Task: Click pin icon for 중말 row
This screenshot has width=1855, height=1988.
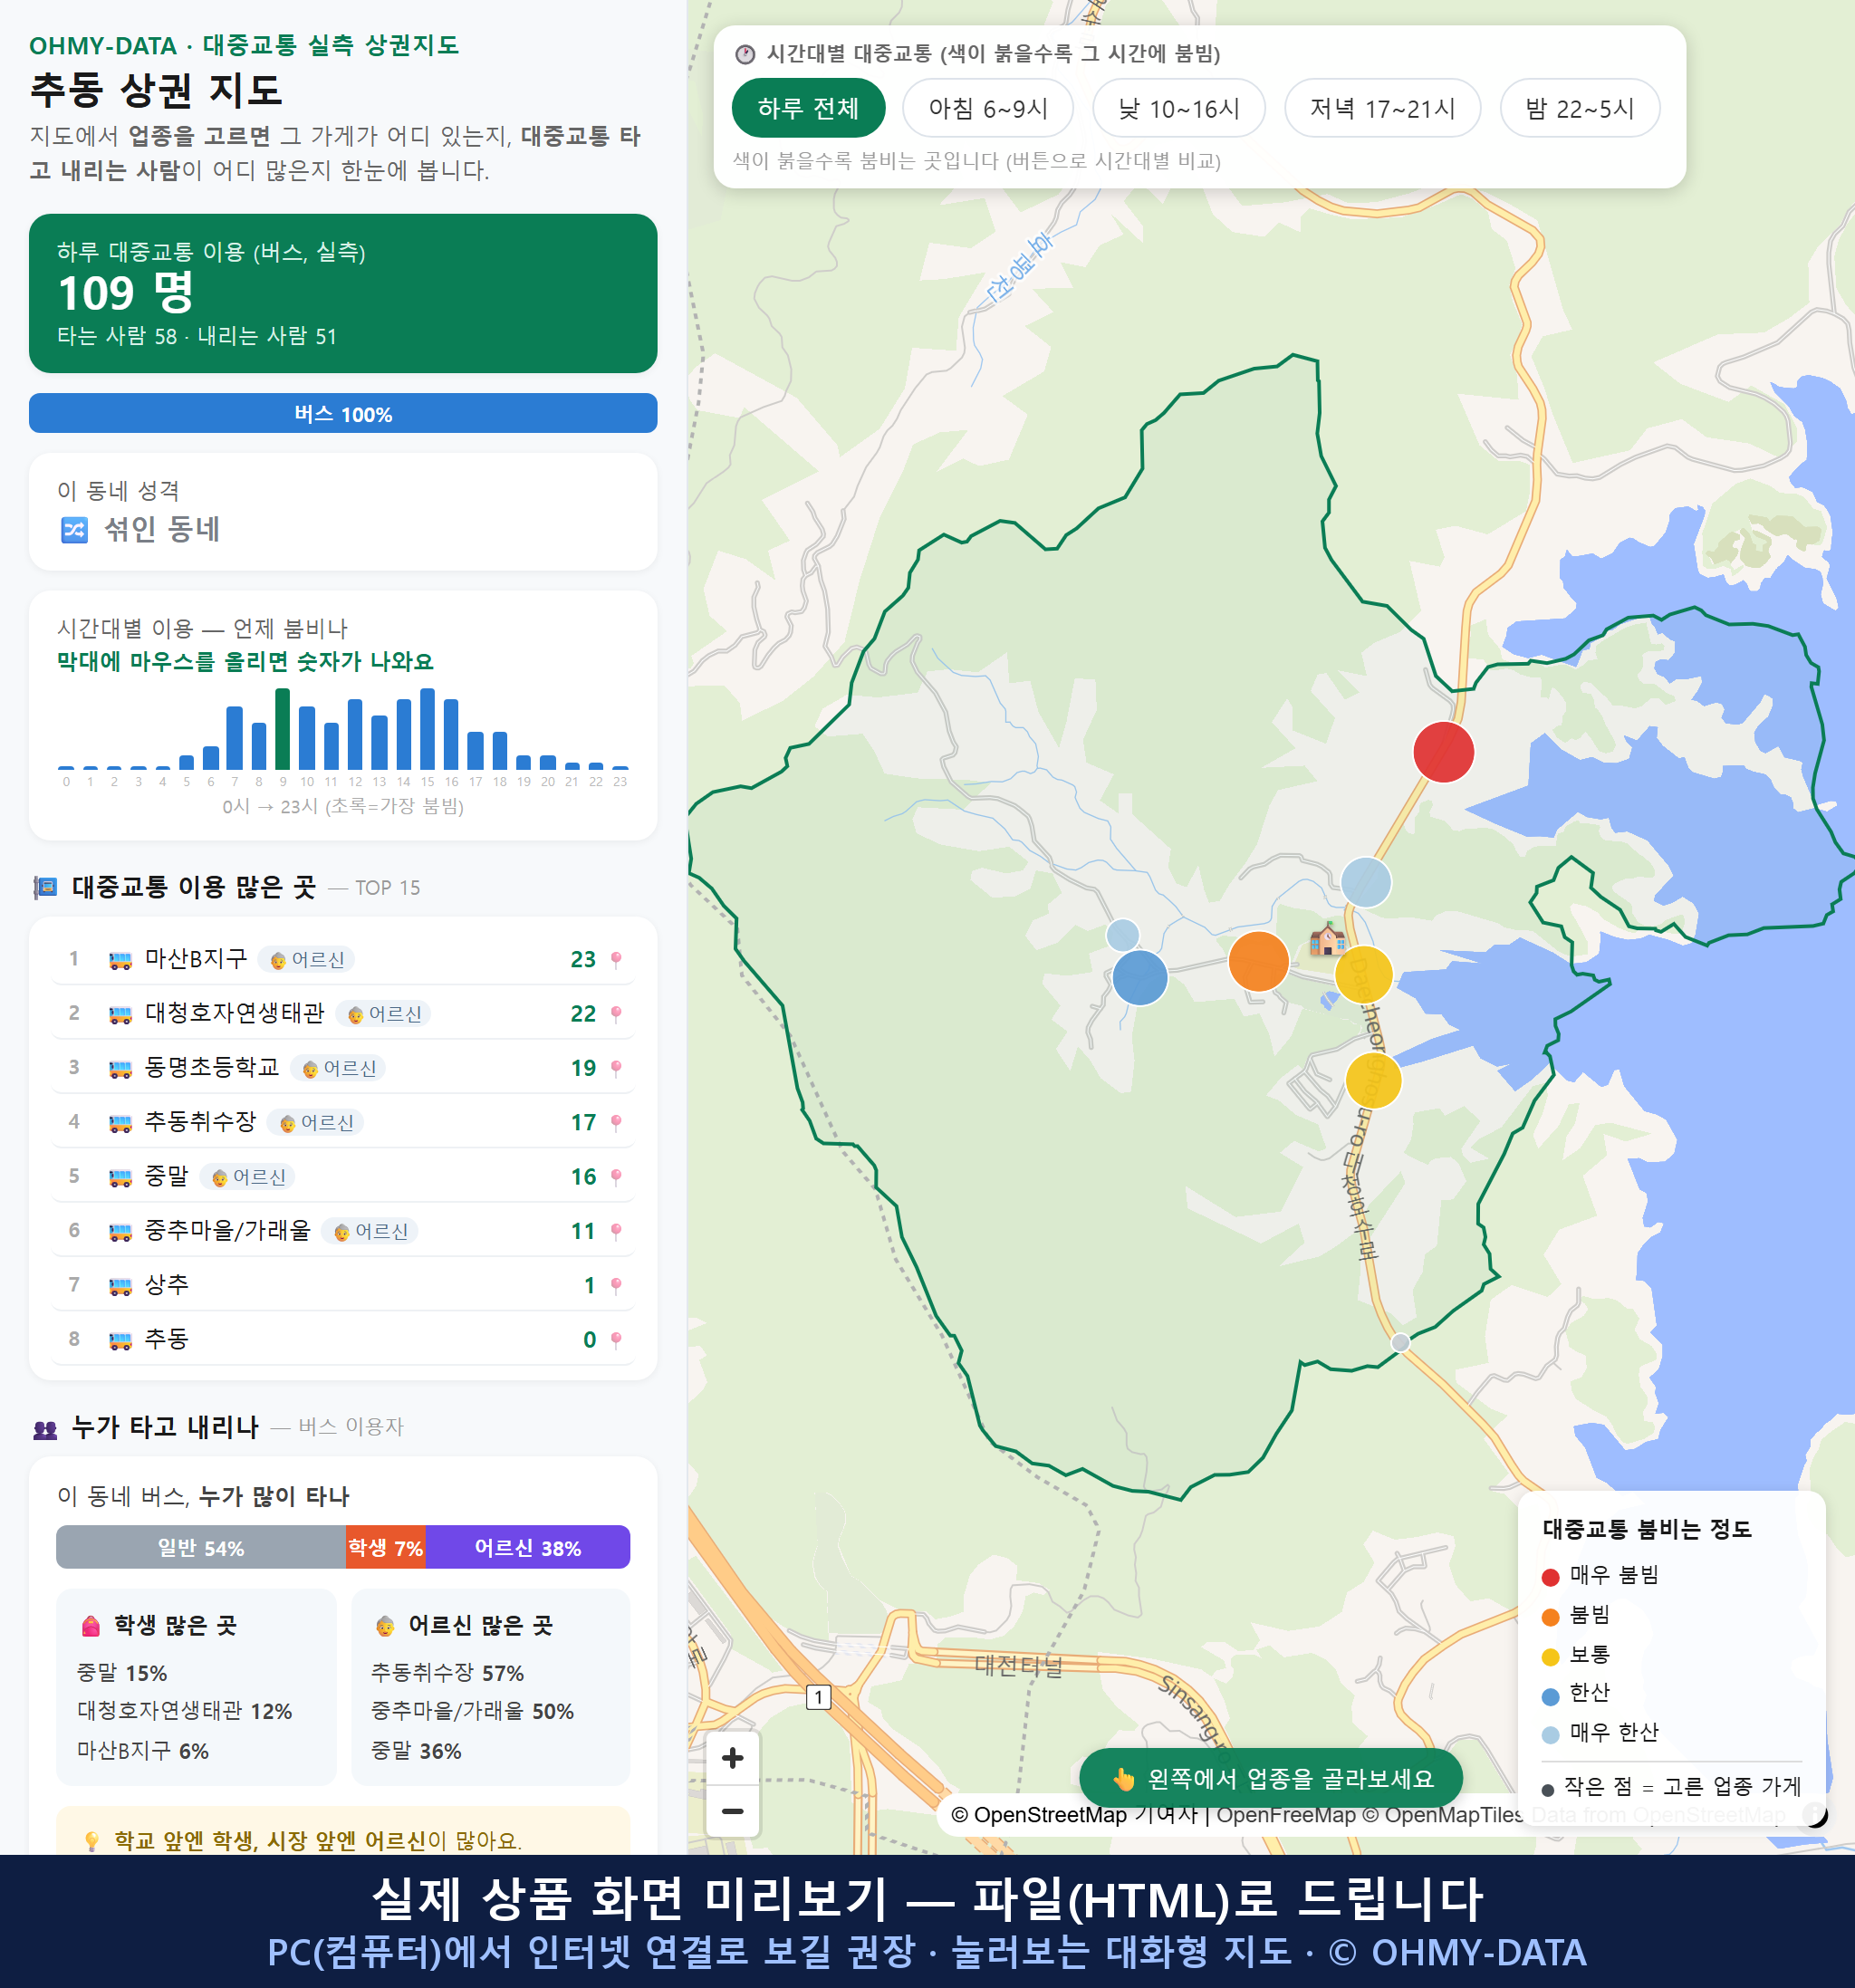Action: [x=616, y=1177]
